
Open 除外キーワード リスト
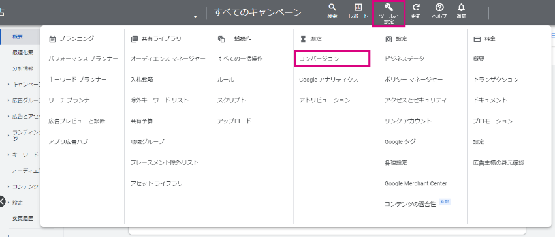tap(159, 100)
